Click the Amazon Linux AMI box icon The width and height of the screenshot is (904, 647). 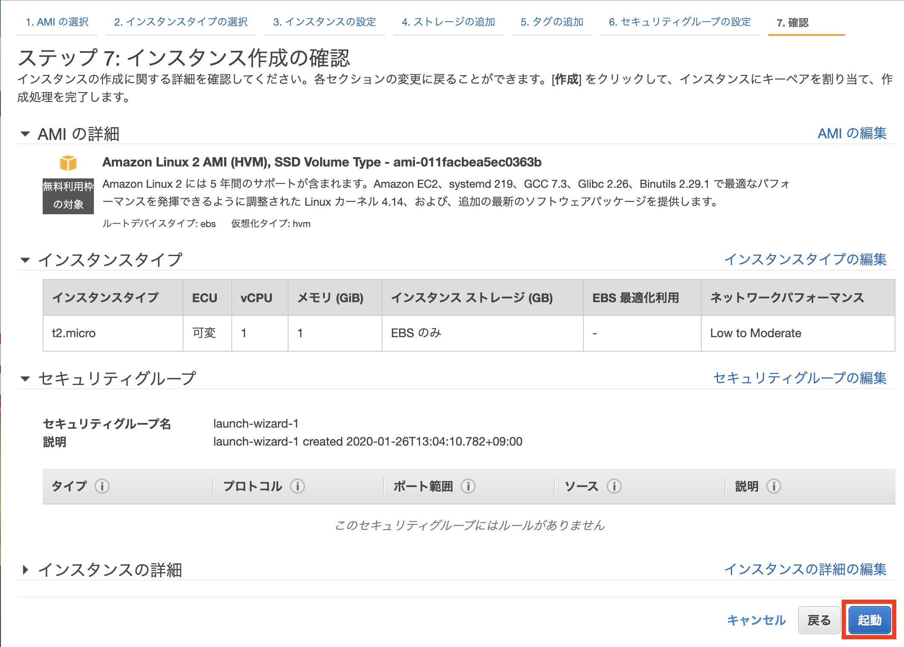tap(68, 163)
